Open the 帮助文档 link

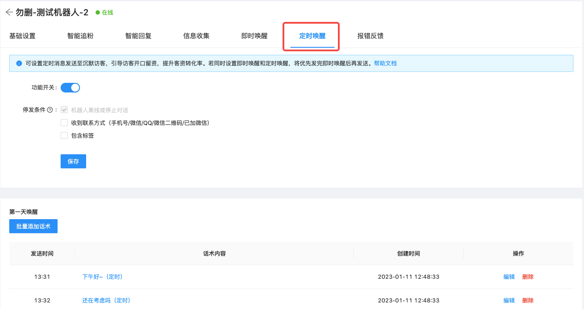(385, 64)
